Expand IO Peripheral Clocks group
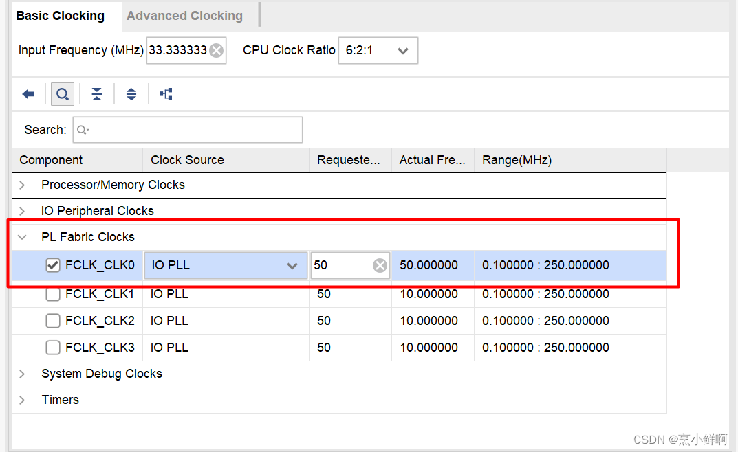Viewport: 738px width, 452px height. click(x=22, y=211)
